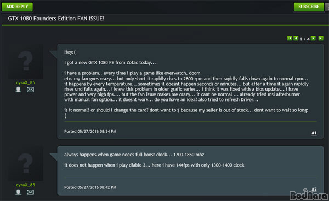Click envelope icon under second cyraX_85 post
329x201 pixels.
[x=30, y=192]
